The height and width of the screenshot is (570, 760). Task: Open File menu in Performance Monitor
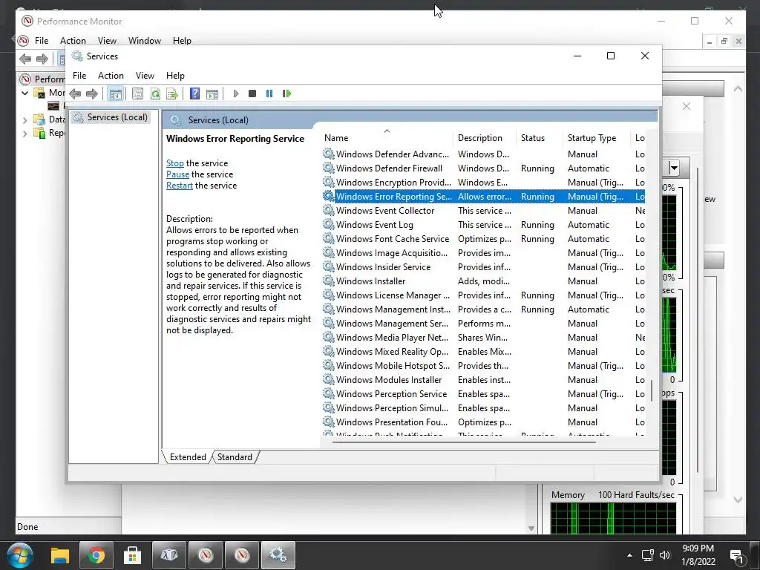(42, 41)
